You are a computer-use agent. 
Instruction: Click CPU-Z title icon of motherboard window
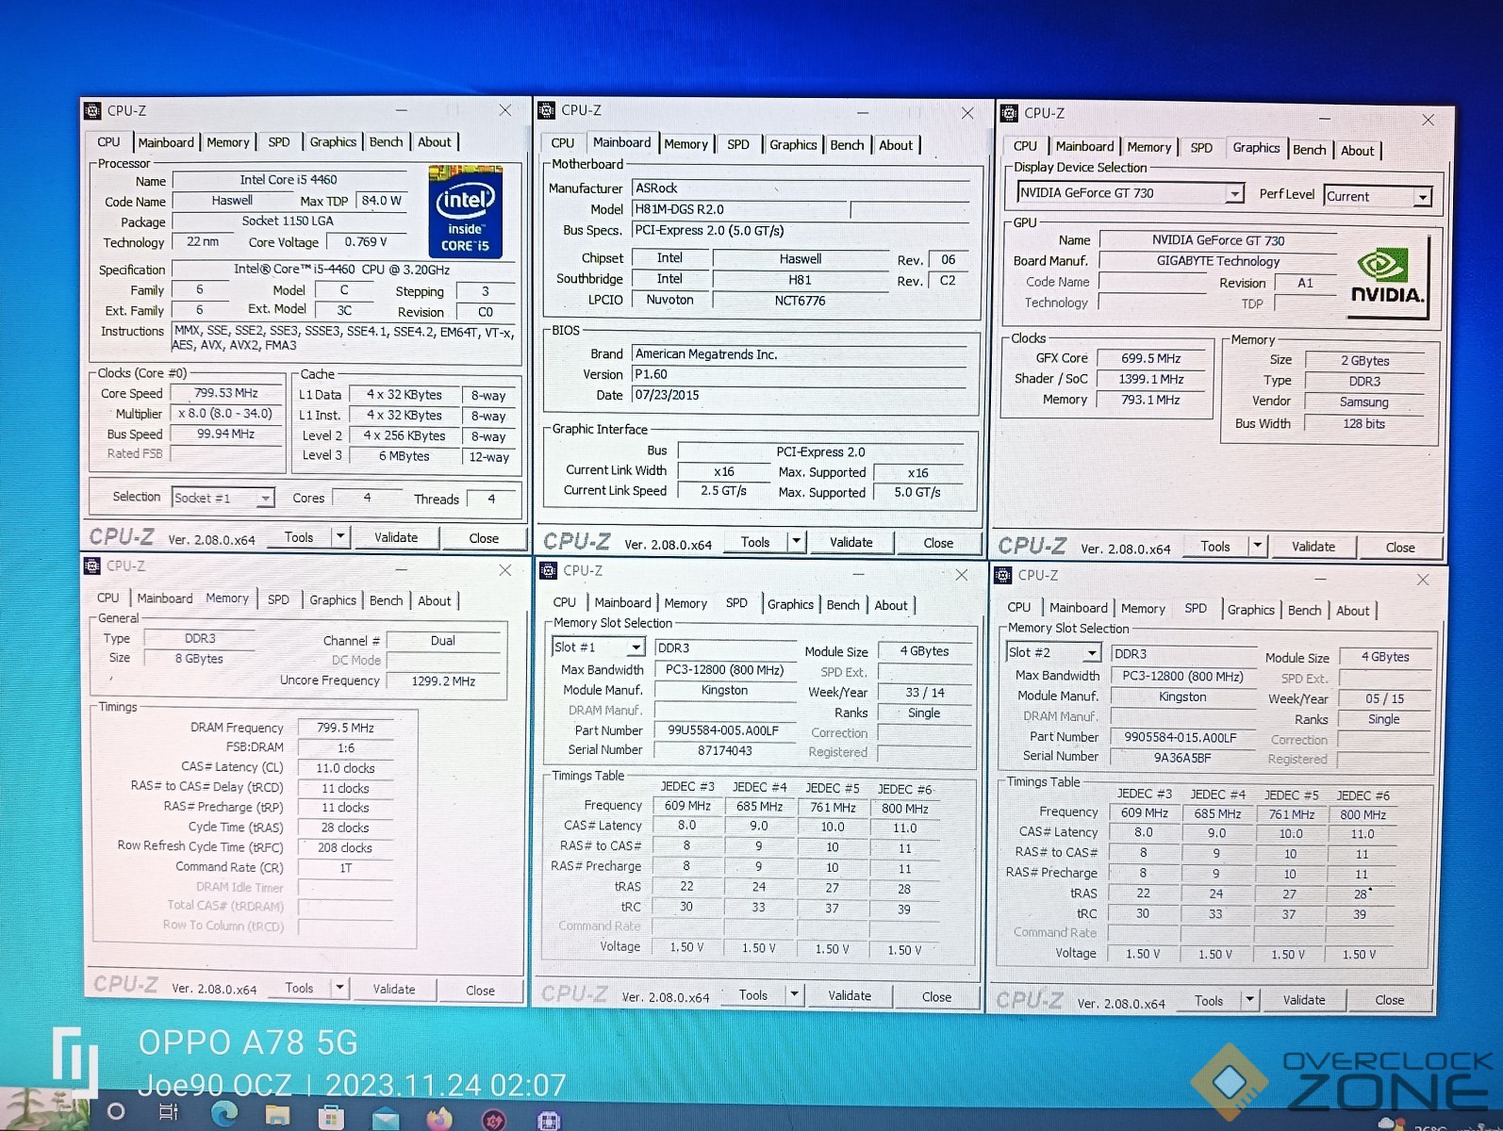(547, 110)
